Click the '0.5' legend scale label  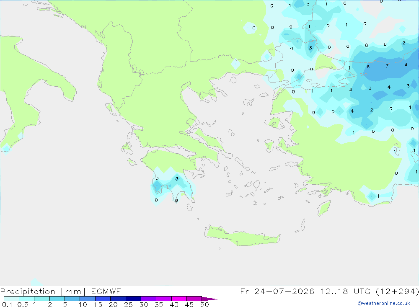point(23,304)
